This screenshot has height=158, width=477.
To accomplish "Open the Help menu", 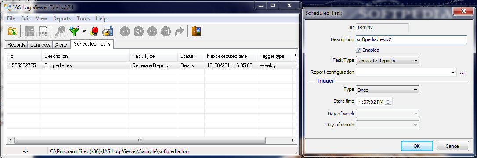I will click(x=101, y=18).
